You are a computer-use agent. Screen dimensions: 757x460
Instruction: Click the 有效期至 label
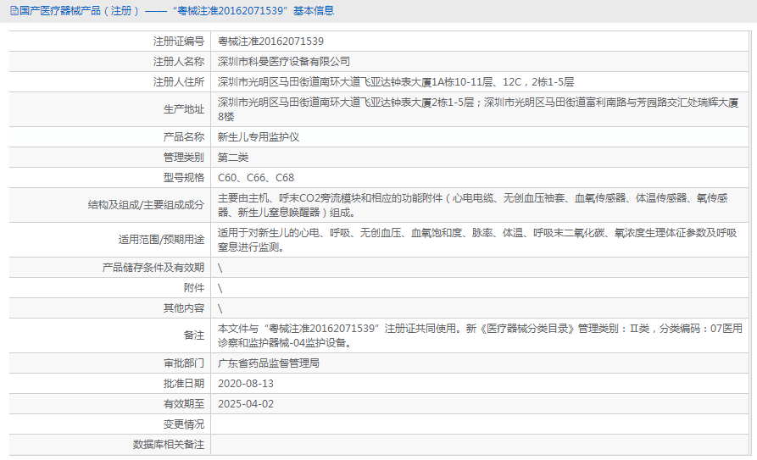click(x=184, y=403)
